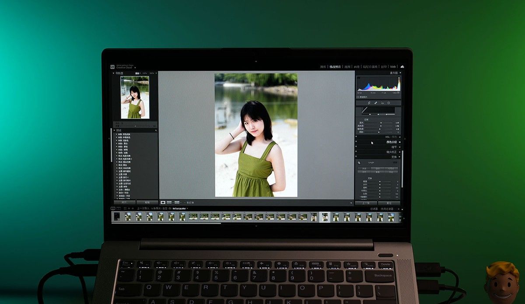Toggle the main window display icon above filmstrip
The image size is (525, 304).
(x=113, y=208)
